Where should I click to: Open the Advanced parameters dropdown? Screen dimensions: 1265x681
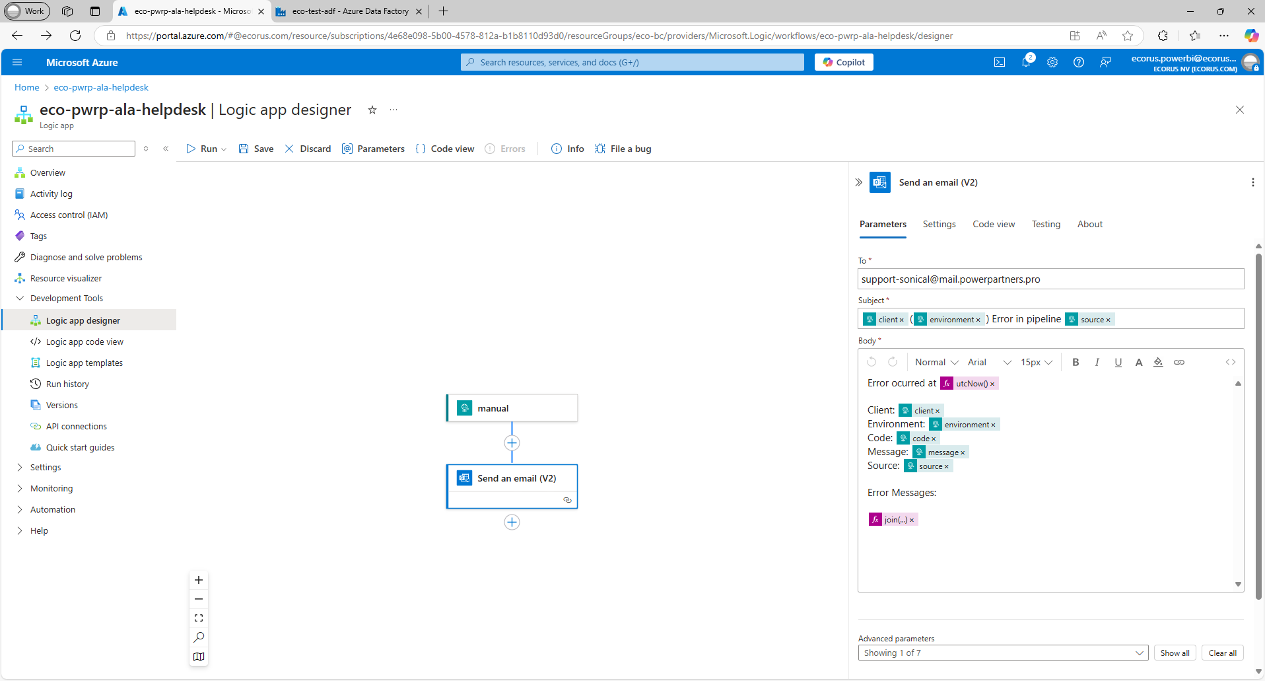[x=1003, y=653]
